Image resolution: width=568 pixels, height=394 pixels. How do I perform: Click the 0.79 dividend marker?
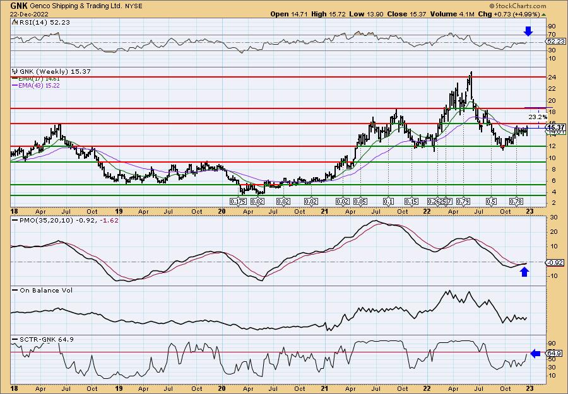463,201
